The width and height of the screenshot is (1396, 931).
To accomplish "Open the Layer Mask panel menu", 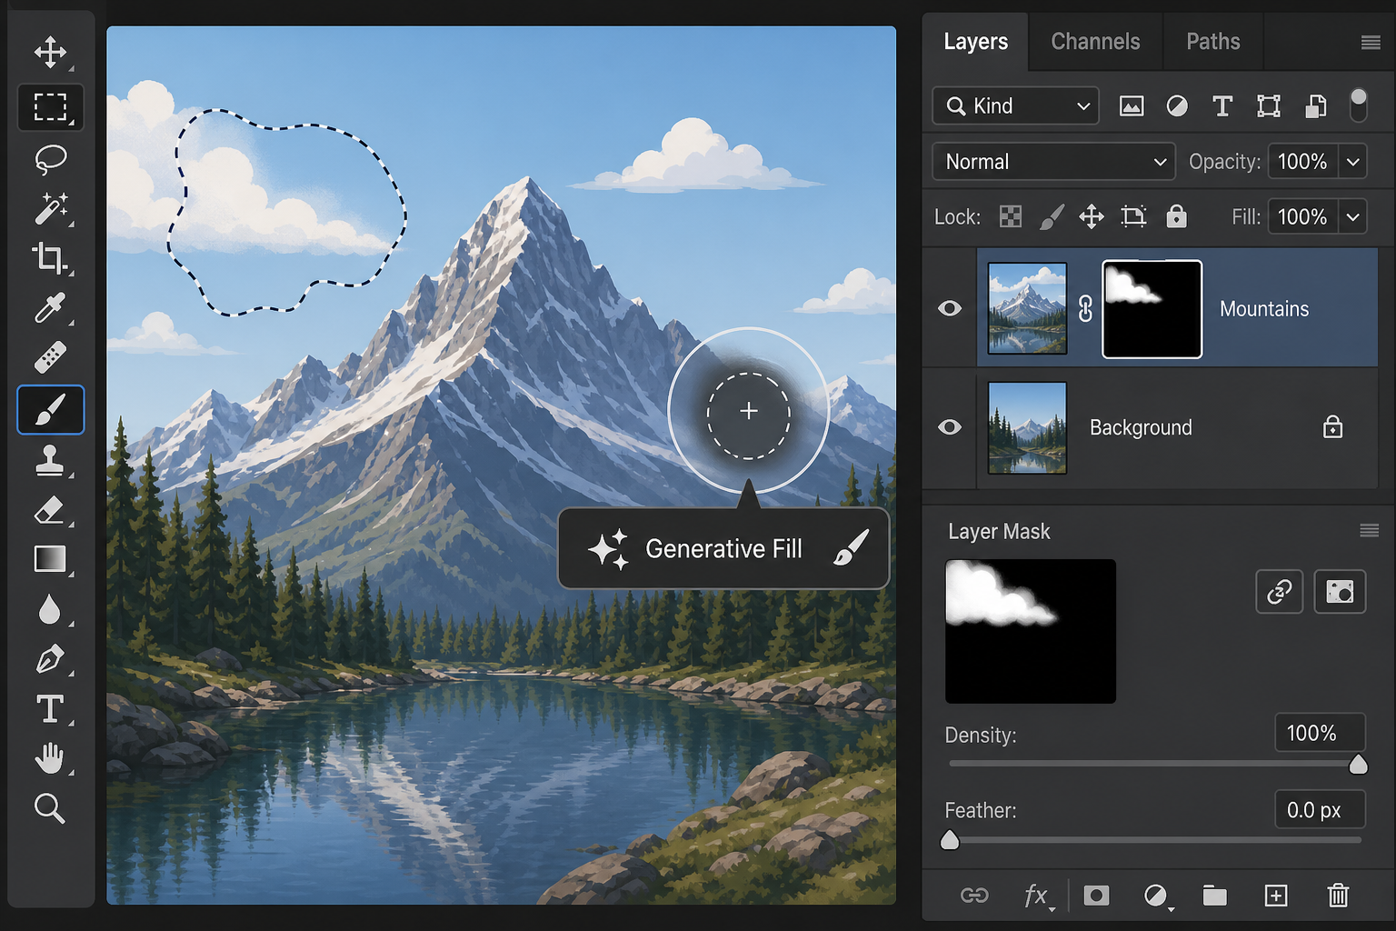I will click(1369, 531).
